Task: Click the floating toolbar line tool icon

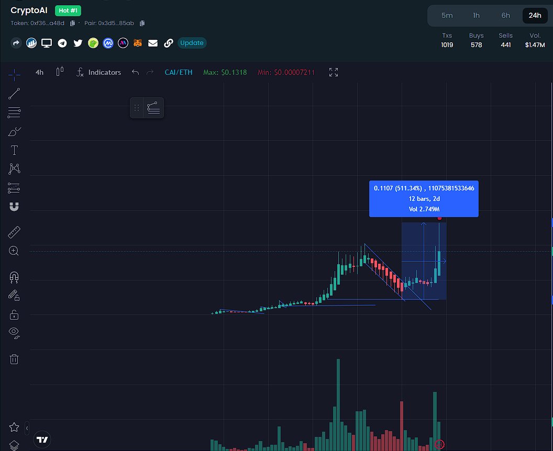Action: coord(153,108)
